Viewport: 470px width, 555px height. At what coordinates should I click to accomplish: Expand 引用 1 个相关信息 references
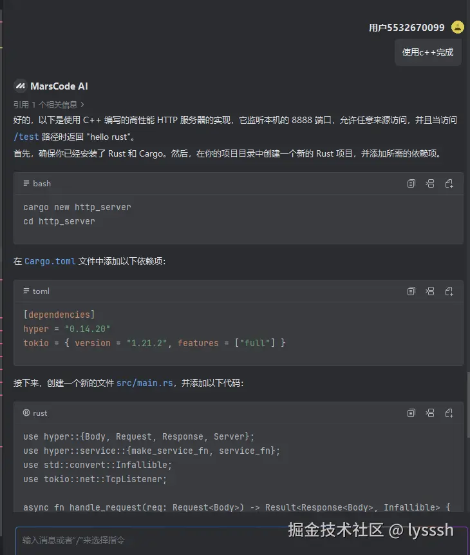pos(49,104)
